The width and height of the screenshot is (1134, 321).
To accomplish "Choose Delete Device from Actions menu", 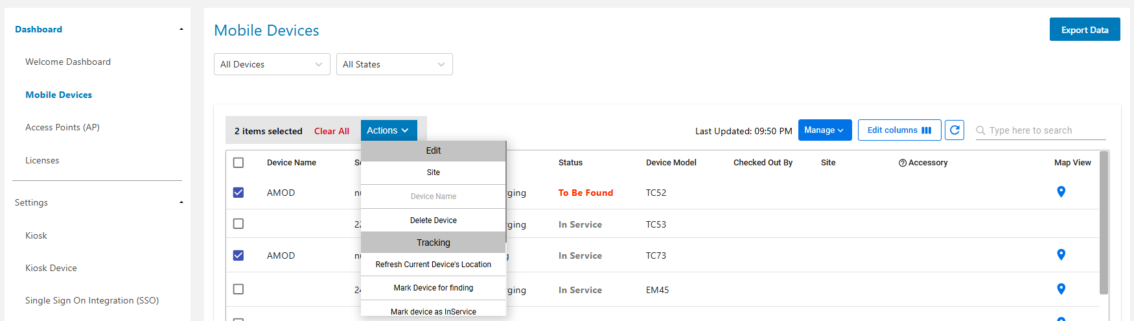I will [x=433, y=220].
